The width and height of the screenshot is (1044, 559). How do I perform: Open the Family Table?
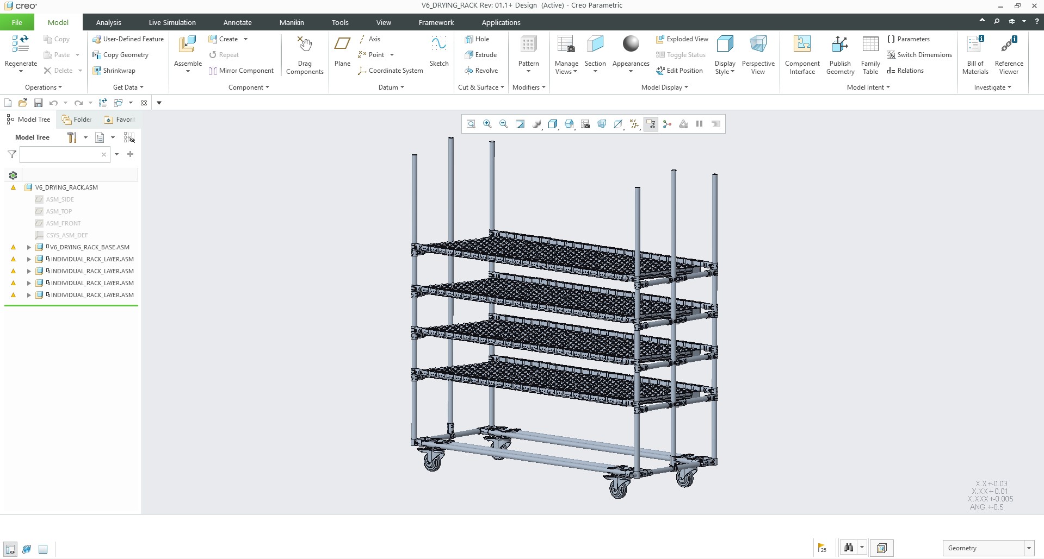[870, 55]
